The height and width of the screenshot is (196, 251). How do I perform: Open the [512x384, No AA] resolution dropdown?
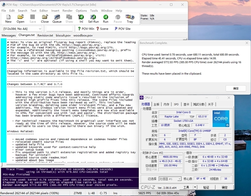(x=22, y=29)
